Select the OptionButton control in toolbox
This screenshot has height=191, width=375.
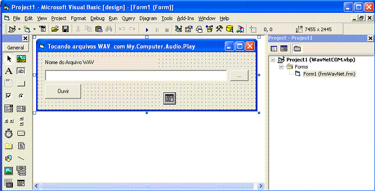coord(21,96)
